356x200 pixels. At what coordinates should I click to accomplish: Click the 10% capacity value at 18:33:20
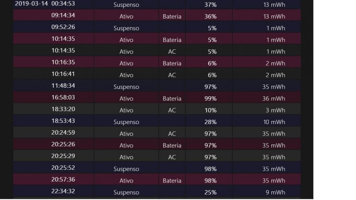pyautogui.click(x=210, y=110)
